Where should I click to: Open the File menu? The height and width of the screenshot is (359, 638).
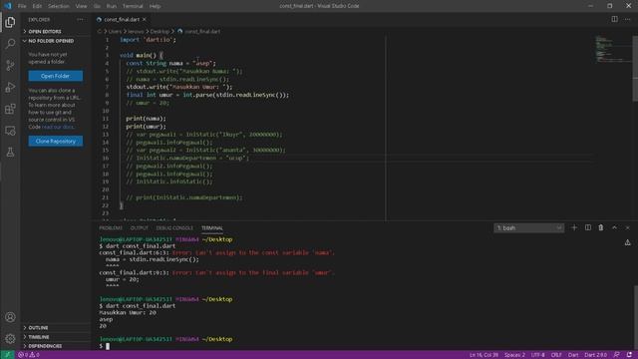point(22,6)
